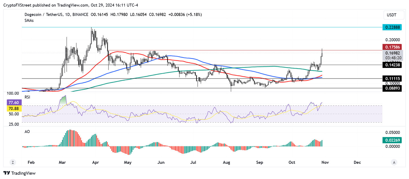Click the purple RSI value 77.60 label
The image size is (409, 179).
coord(13,103)
